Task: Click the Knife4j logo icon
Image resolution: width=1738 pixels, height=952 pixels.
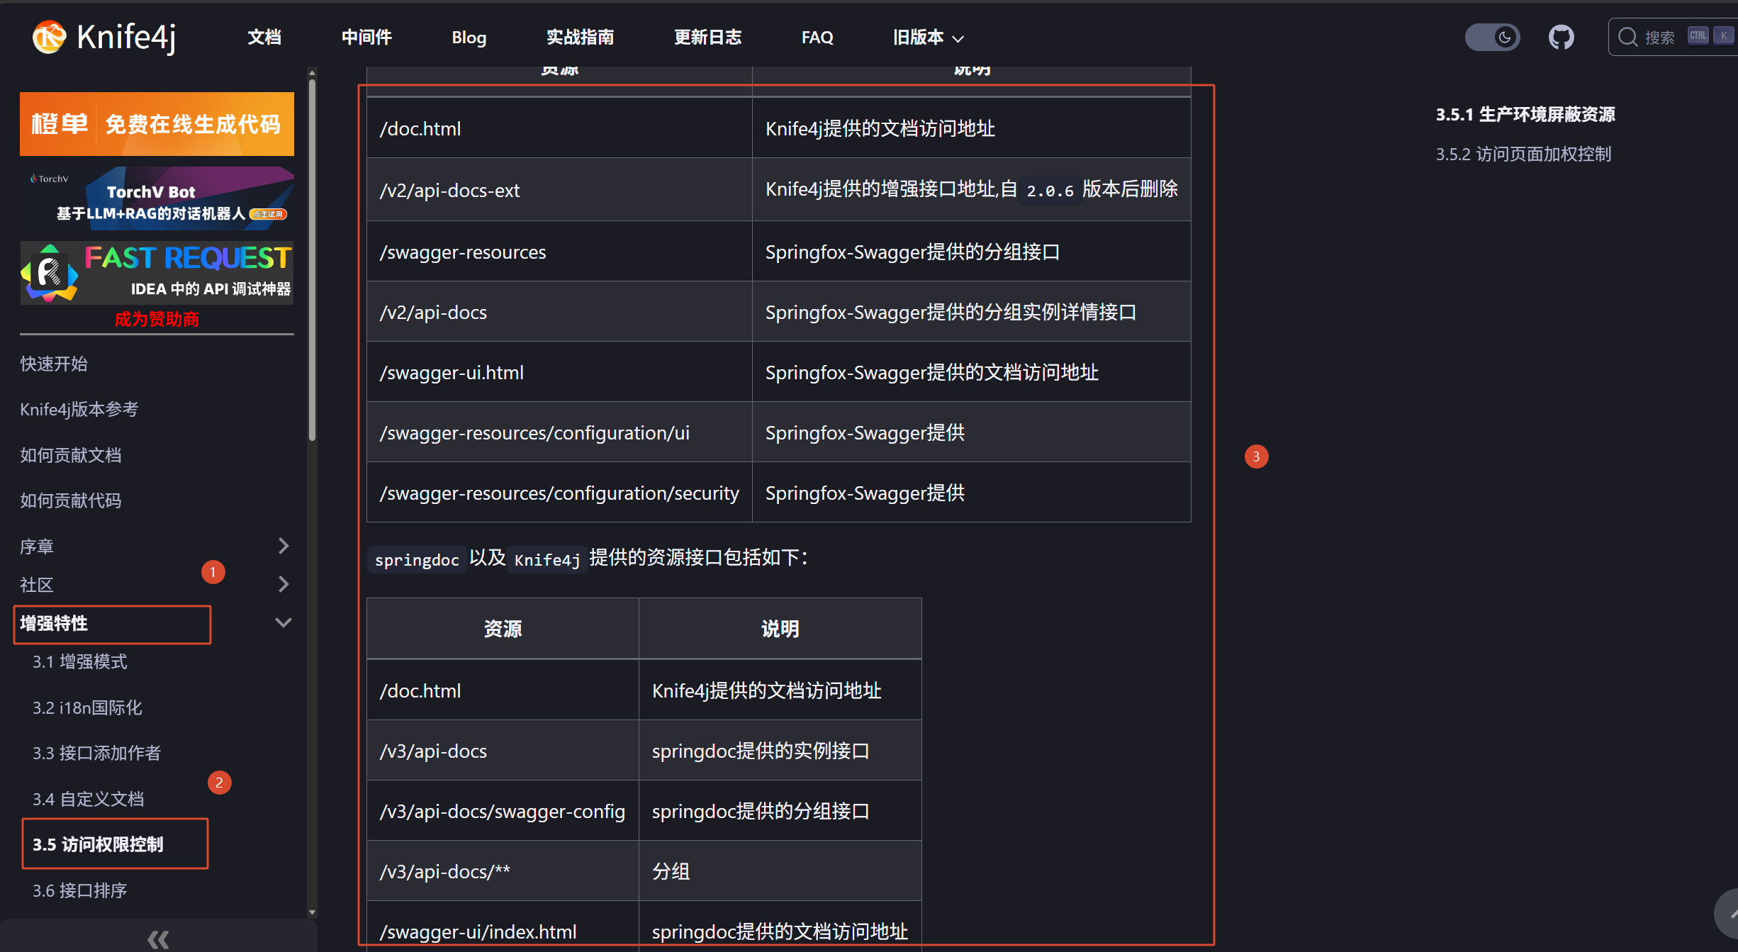Action: 49,37
